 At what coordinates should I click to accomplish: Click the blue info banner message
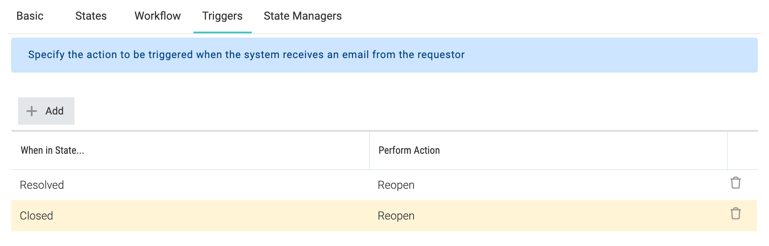click(247, 55)
